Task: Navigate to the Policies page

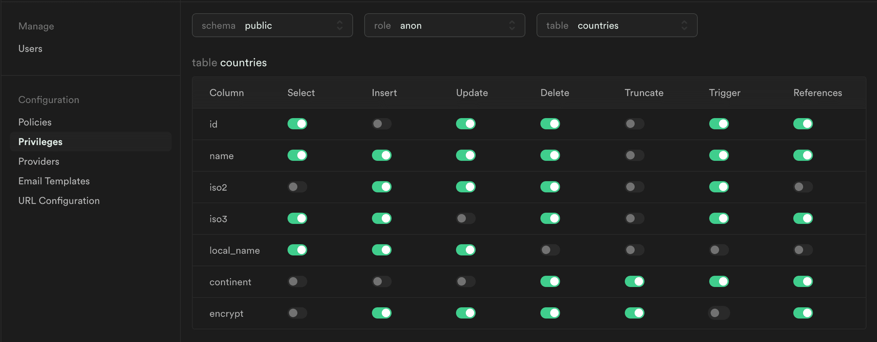Action: pyautogui.click(x=35, y=122)
